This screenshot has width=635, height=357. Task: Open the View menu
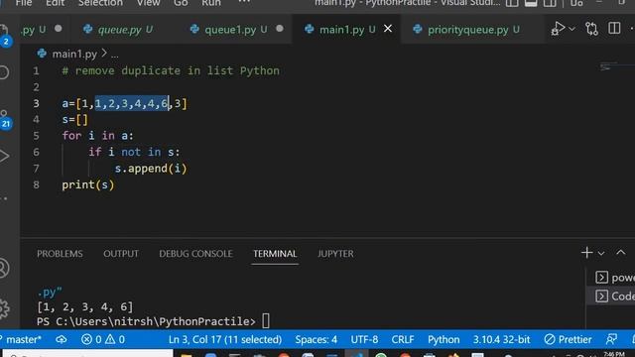(x=148, y=3)
